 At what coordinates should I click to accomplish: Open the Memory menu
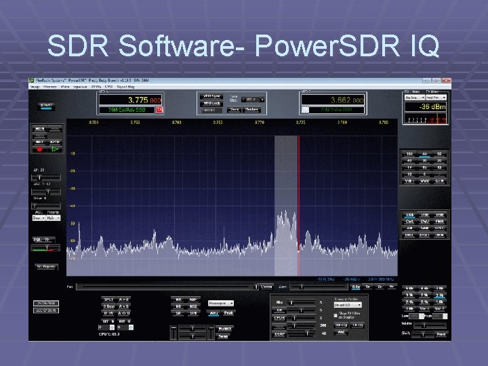(49, 87)
